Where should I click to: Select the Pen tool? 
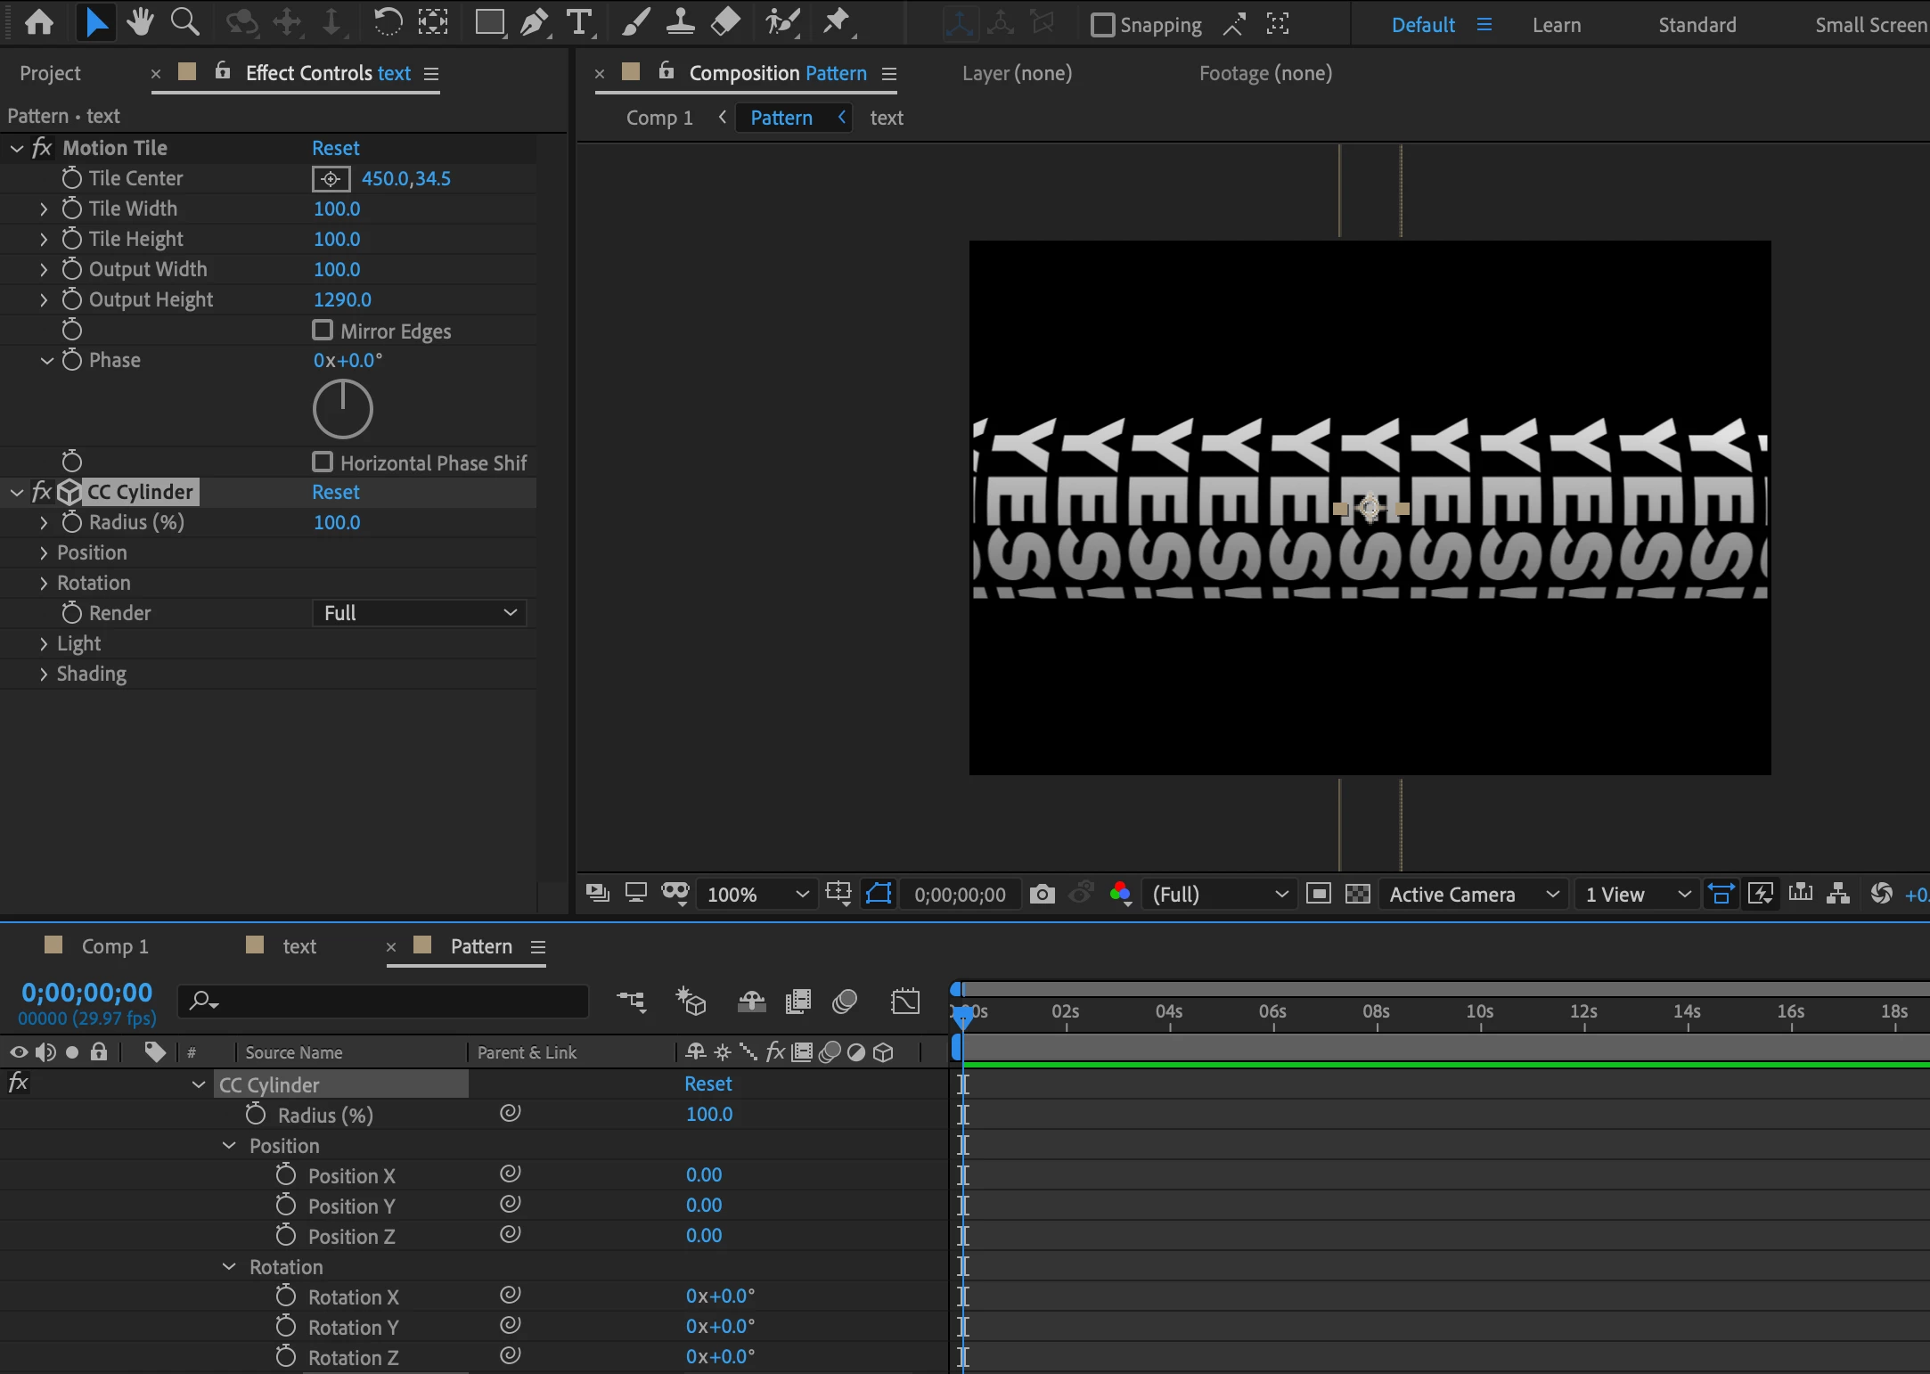534,21
